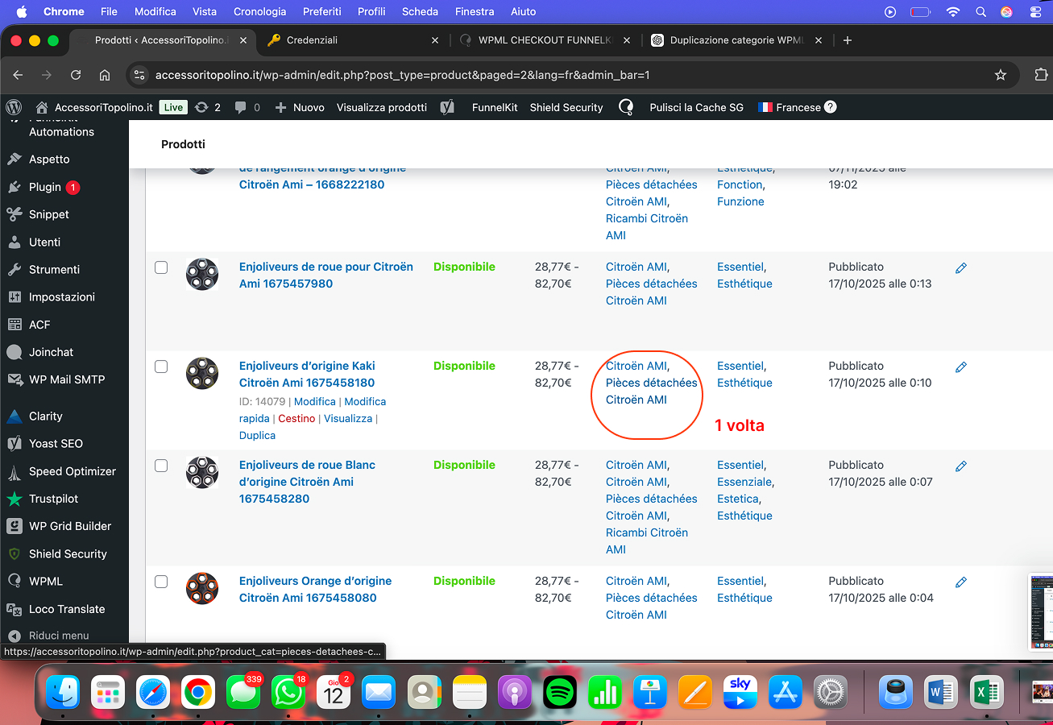Open Plugin menu in the sidebar

[x=45, y=187]
